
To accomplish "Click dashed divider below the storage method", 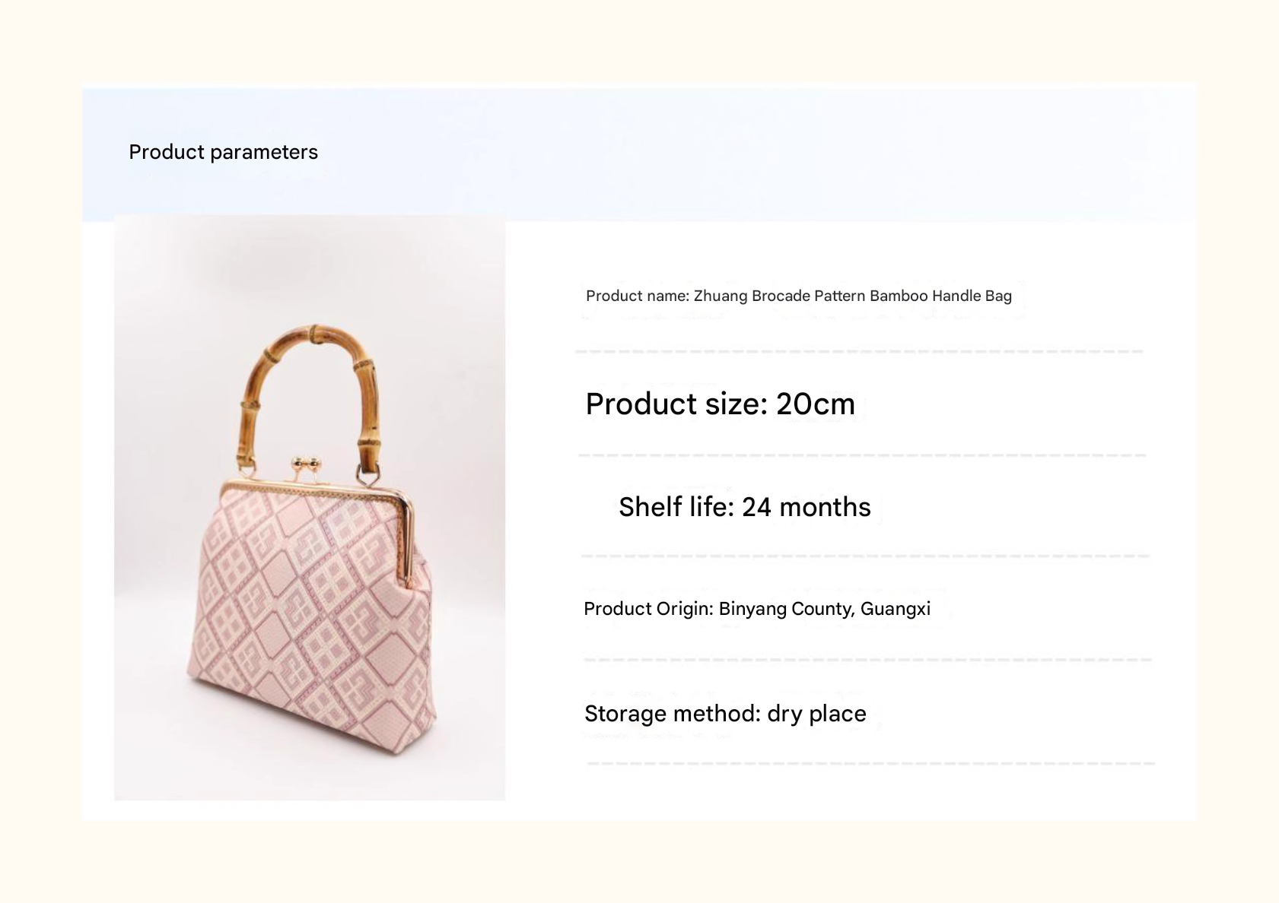I will (871, 762).
